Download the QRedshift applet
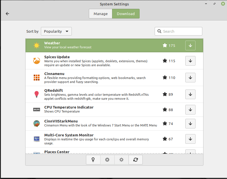Image resolution: width=227 pixels, height=179 pixels. tap(190, 94)
